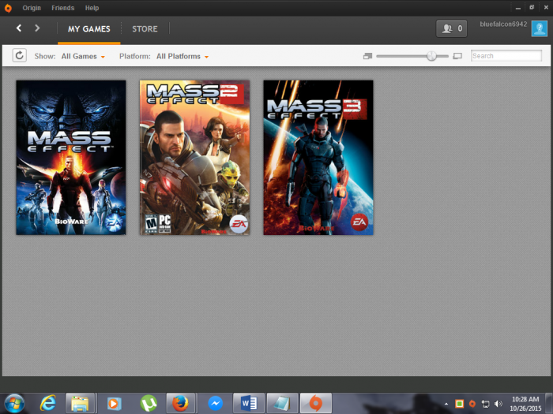Image resolution: width=553 pixels, height=414 pixels.
Task: Focus the Search input field
Action: coord(506,56)
